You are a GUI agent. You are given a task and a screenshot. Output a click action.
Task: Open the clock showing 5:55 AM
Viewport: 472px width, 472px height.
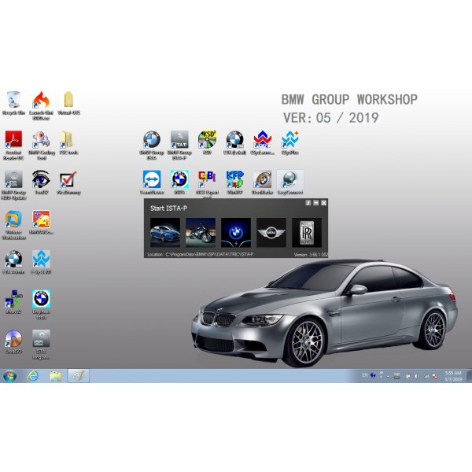pyautogui.click(x=453, y=376)
